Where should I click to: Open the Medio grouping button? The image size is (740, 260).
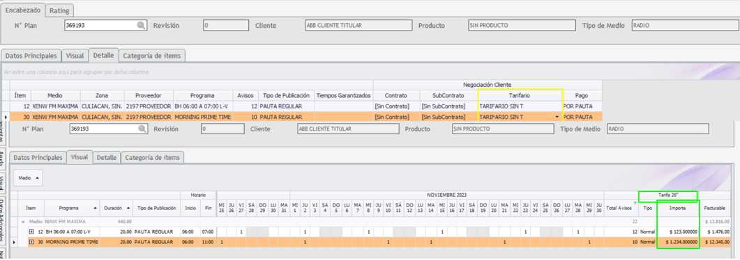click(x=29, y=178)
